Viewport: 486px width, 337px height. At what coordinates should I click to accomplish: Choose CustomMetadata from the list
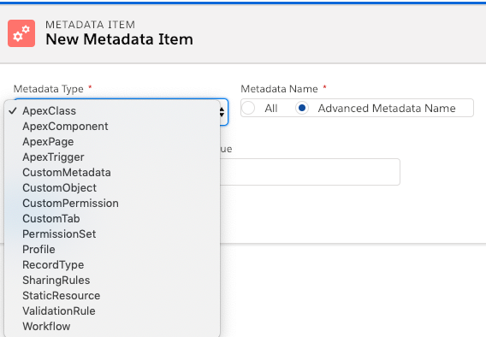click(112, 173)
